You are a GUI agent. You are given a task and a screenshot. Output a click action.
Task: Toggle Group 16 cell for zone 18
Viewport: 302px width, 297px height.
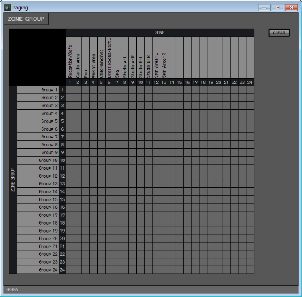pos(203,207)
